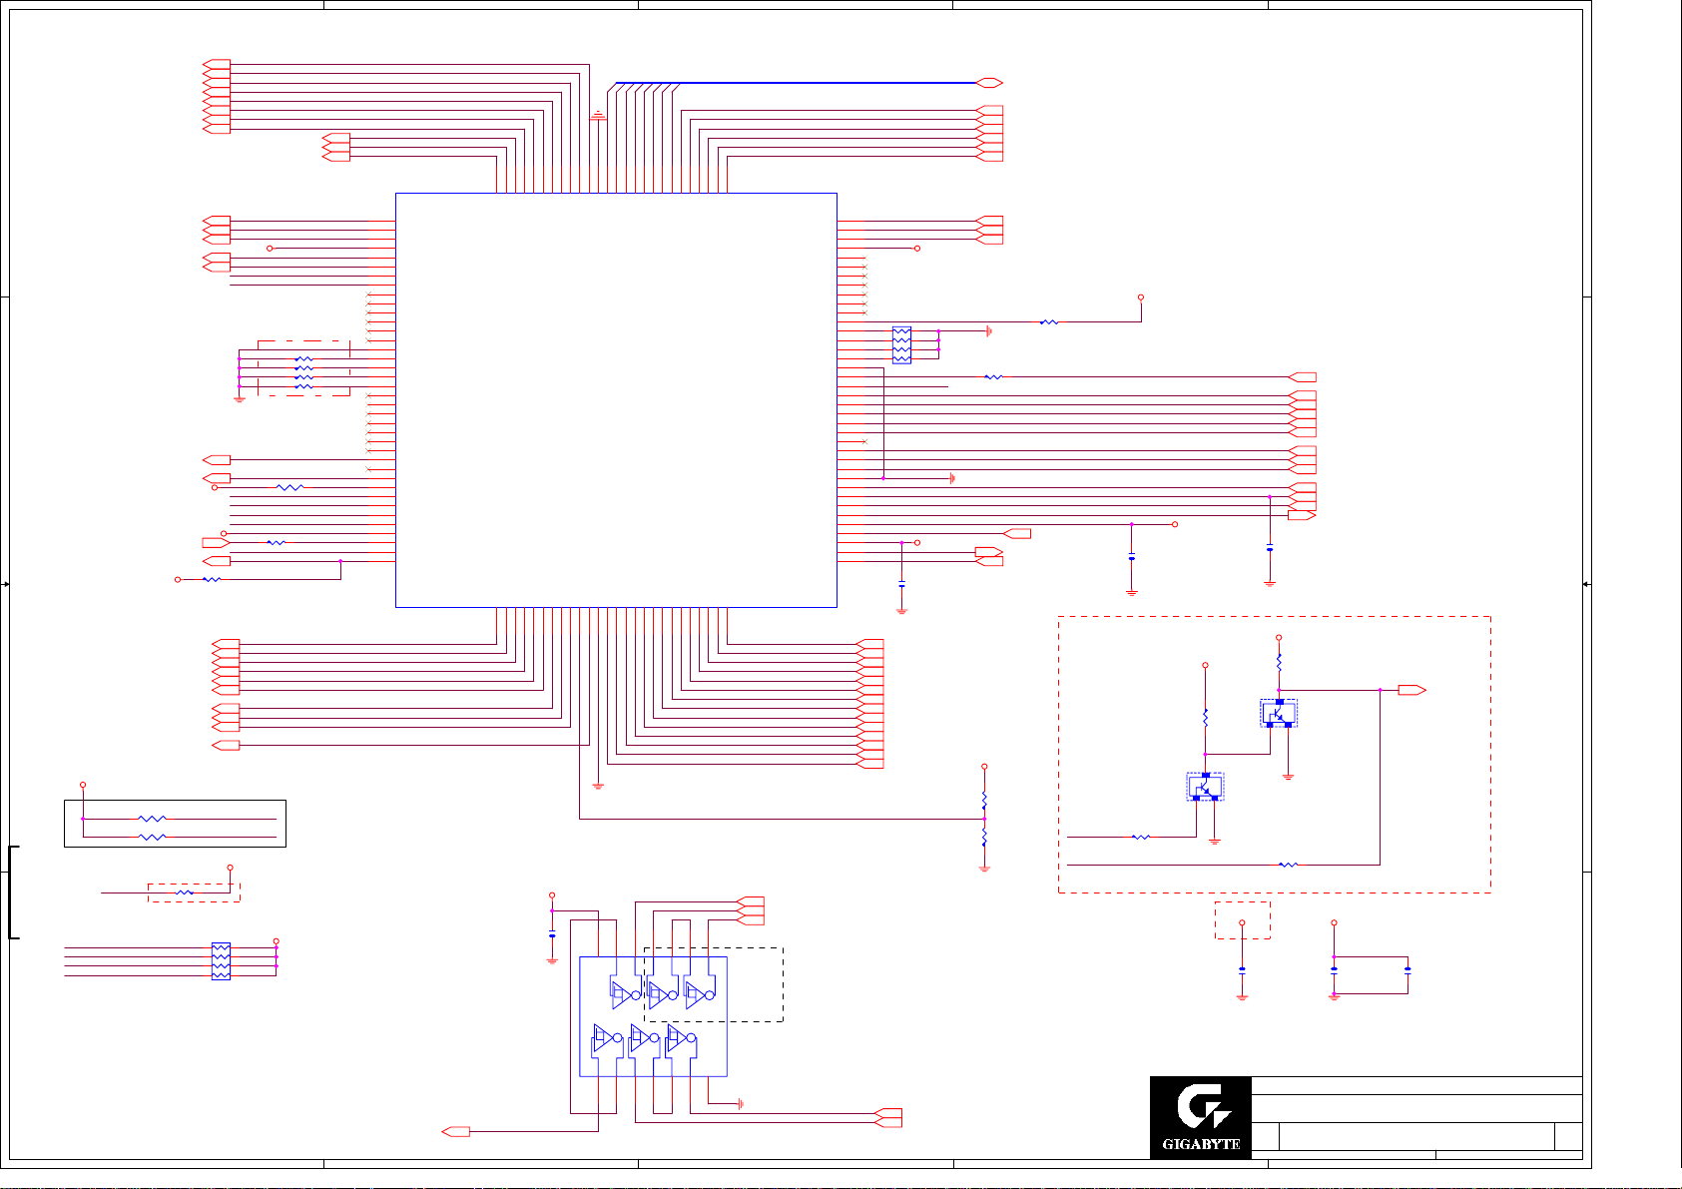The height and width of the screenshot is (1189, 1682).
Task: Select the base resistor feeding the lower transistor
Action: [x=1141, y=837]
